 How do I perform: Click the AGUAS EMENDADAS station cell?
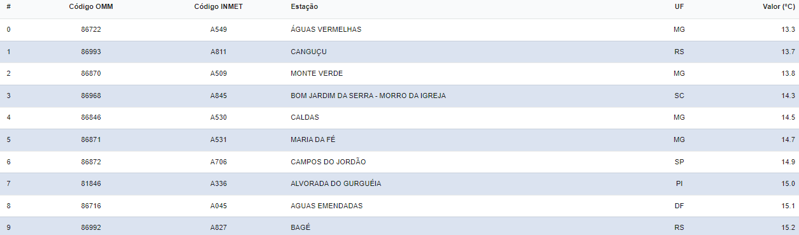(327, 206)
